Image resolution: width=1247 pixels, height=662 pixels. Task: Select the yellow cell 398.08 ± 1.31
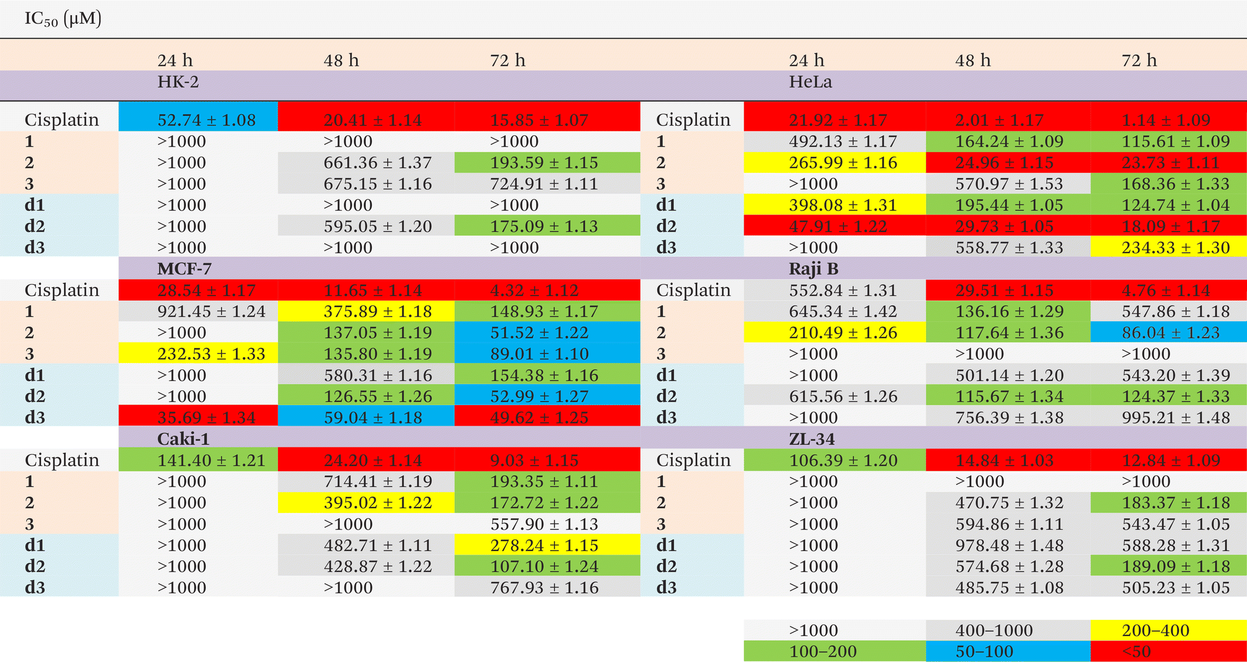tap(835, 205)
